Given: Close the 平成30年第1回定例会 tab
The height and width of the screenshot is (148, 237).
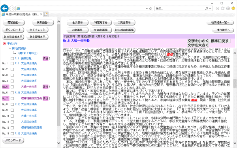Looking at the screenshot, I should pos(41,14).
